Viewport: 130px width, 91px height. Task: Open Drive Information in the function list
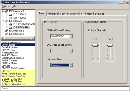18,47
